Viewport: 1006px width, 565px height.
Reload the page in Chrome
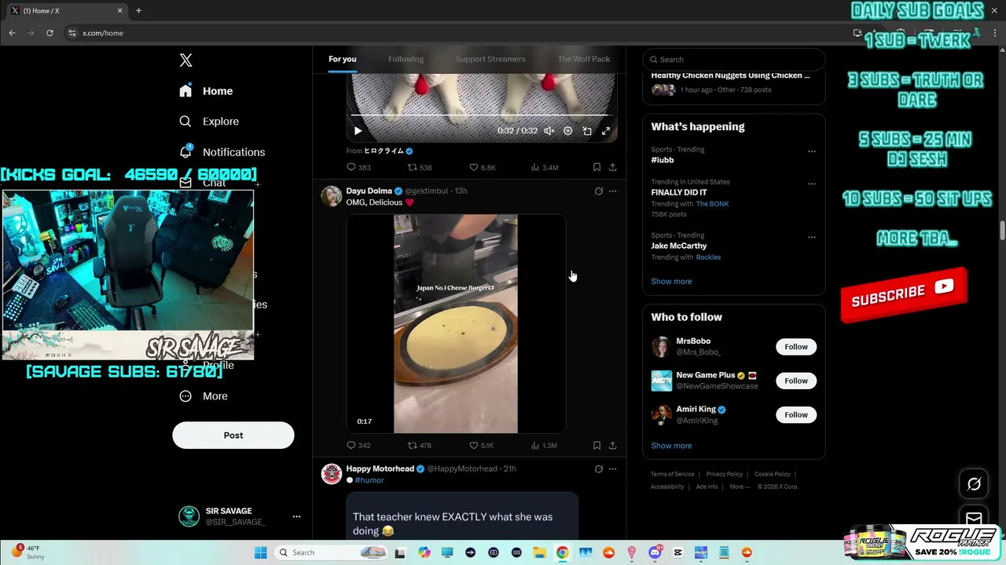(50, 33)
